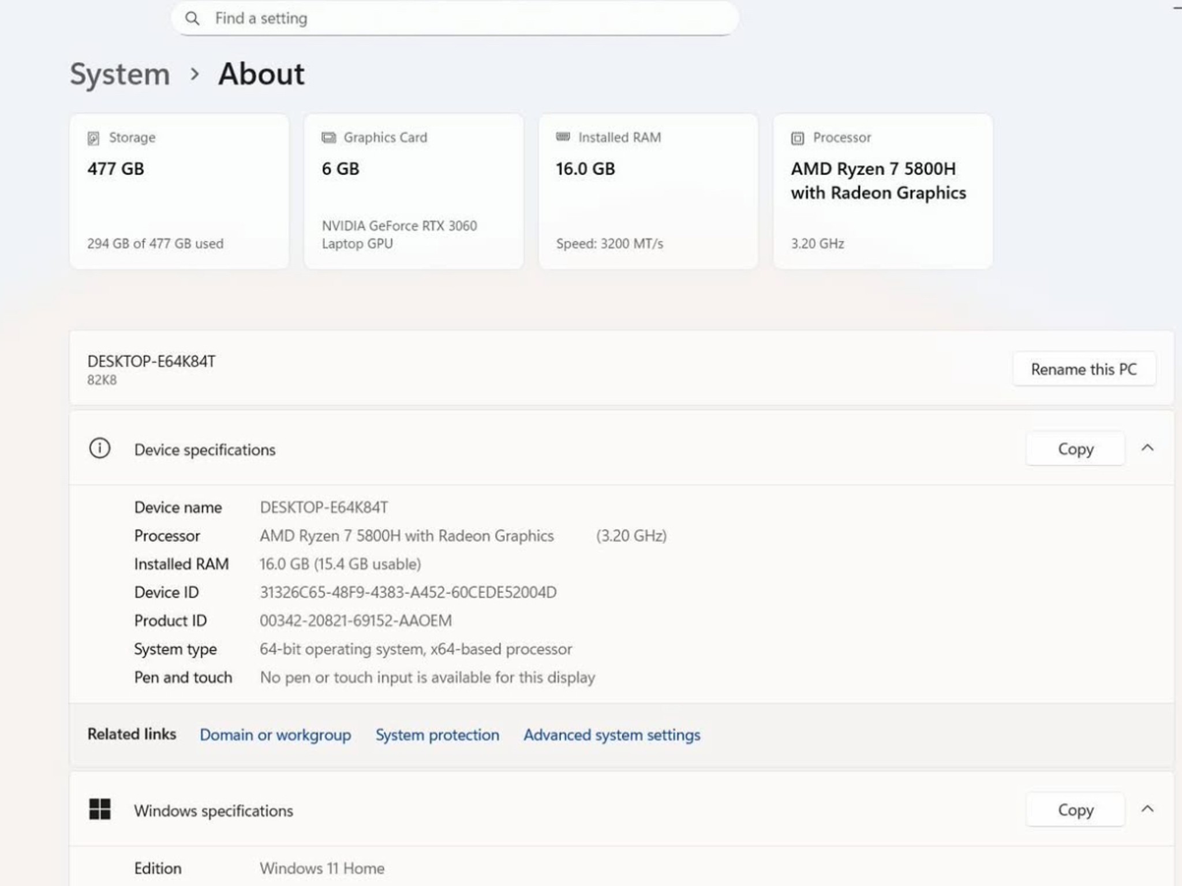Click Rename this PC button
1182x886 pixels.
click(x=1084, y=369)
